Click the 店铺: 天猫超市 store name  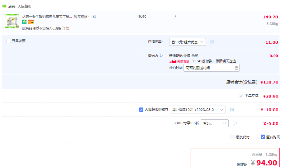tap(20, 6)
